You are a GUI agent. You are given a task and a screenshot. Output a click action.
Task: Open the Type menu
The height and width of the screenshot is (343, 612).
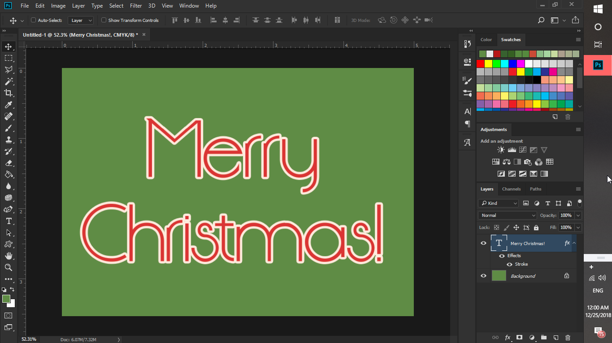click(x=97, y=6)
